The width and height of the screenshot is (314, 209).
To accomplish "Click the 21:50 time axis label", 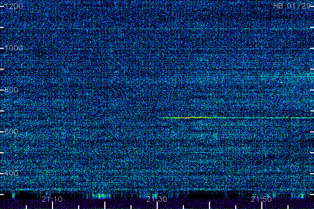I will pos(261,199).
